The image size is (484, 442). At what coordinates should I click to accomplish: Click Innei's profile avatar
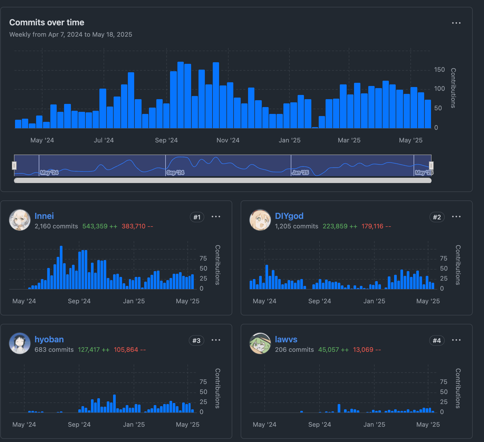pos(20,220)
